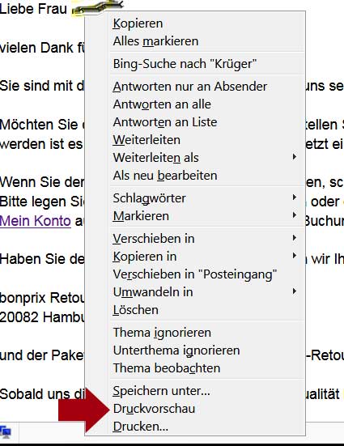Open the Mein Konto link
The height and width of the screenshot is (446, 344).
pyautogui.click(x=36, y=221)
